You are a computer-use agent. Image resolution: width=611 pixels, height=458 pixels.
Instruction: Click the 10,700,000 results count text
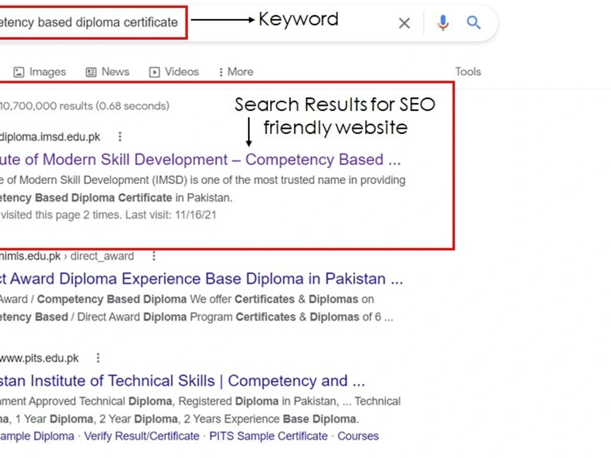(x=84, y=106)
